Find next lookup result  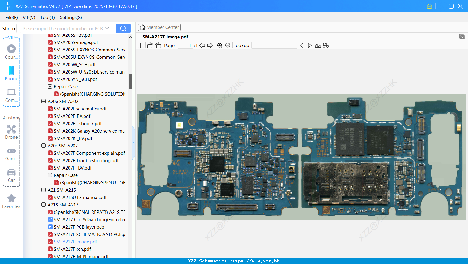(x=309, y=46)
